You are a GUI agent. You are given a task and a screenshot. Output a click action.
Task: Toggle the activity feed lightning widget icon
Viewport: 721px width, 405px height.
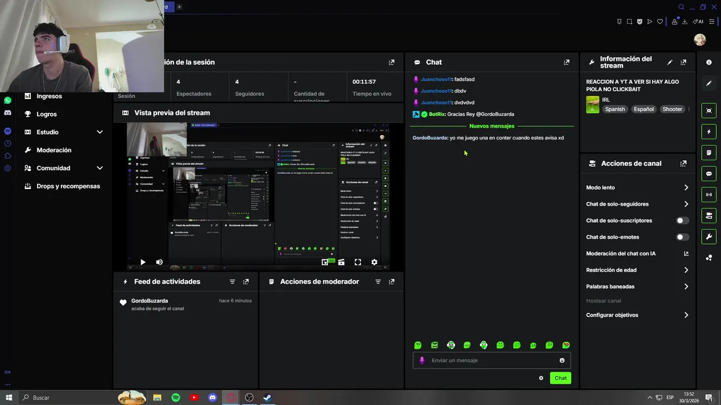709,132
